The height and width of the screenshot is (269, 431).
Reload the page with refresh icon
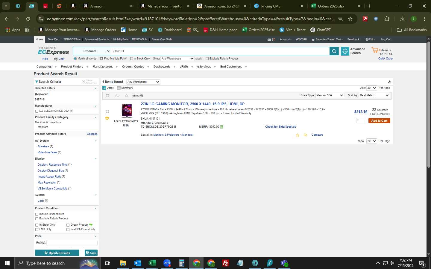coord(28,19)
